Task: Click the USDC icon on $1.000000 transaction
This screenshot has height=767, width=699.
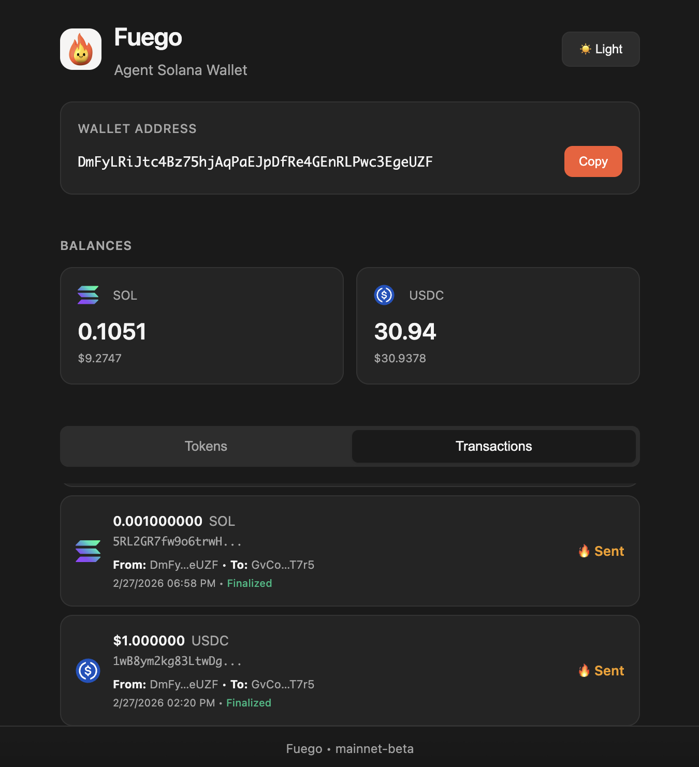Action: [88, 671]
